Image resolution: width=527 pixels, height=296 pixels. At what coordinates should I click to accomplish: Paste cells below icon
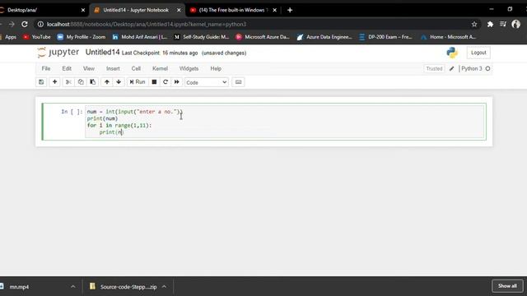tap(92, 82)
